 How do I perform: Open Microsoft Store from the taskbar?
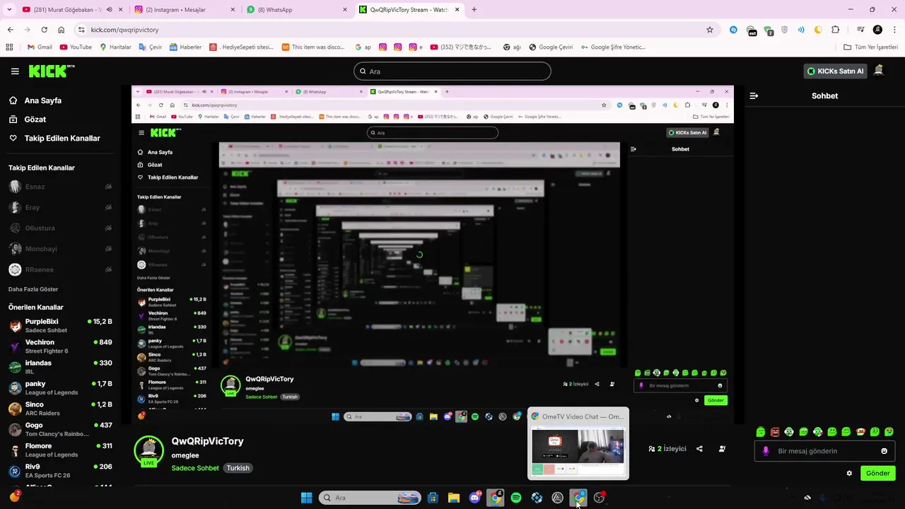point(433,498)
